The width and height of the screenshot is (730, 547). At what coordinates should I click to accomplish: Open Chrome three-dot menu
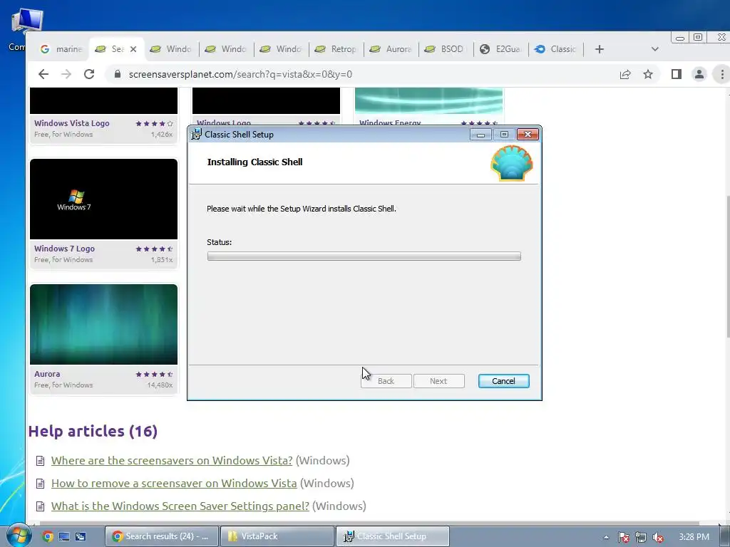[x=721, y=74]
